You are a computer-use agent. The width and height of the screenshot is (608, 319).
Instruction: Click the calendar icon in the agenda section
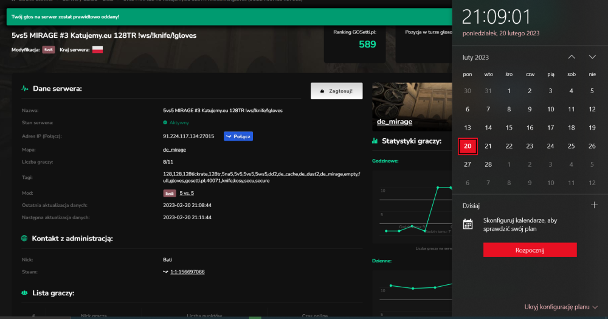coord(468,224)
